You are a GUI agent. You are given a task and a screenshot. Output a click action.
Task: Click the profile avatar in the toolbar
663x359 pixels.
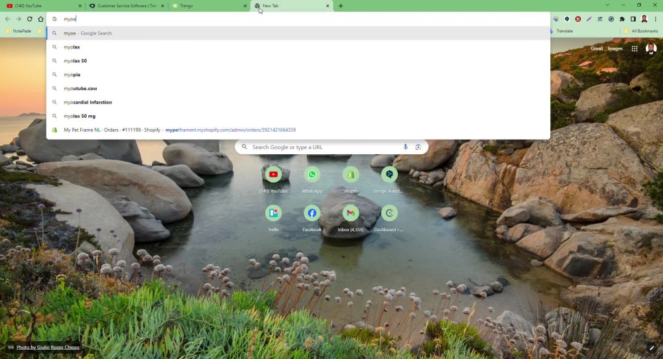tap(644, 19)
